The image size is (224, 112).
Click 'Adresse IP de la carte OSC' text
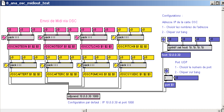[x=180, y=22]
